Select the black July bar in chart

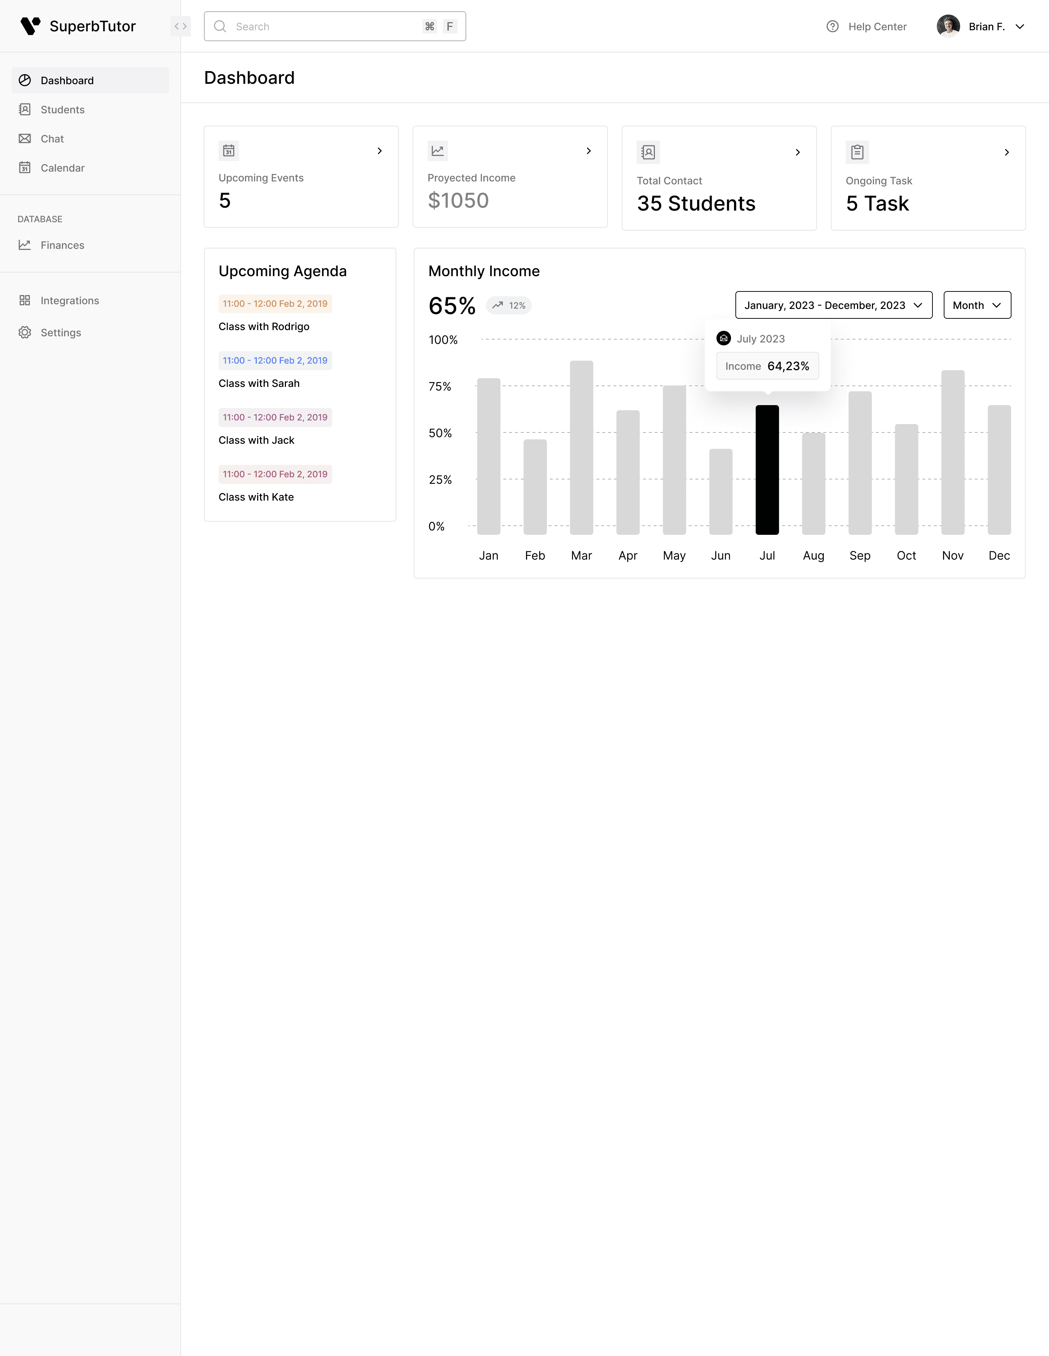pyautogui.click(x=767, y=469)
